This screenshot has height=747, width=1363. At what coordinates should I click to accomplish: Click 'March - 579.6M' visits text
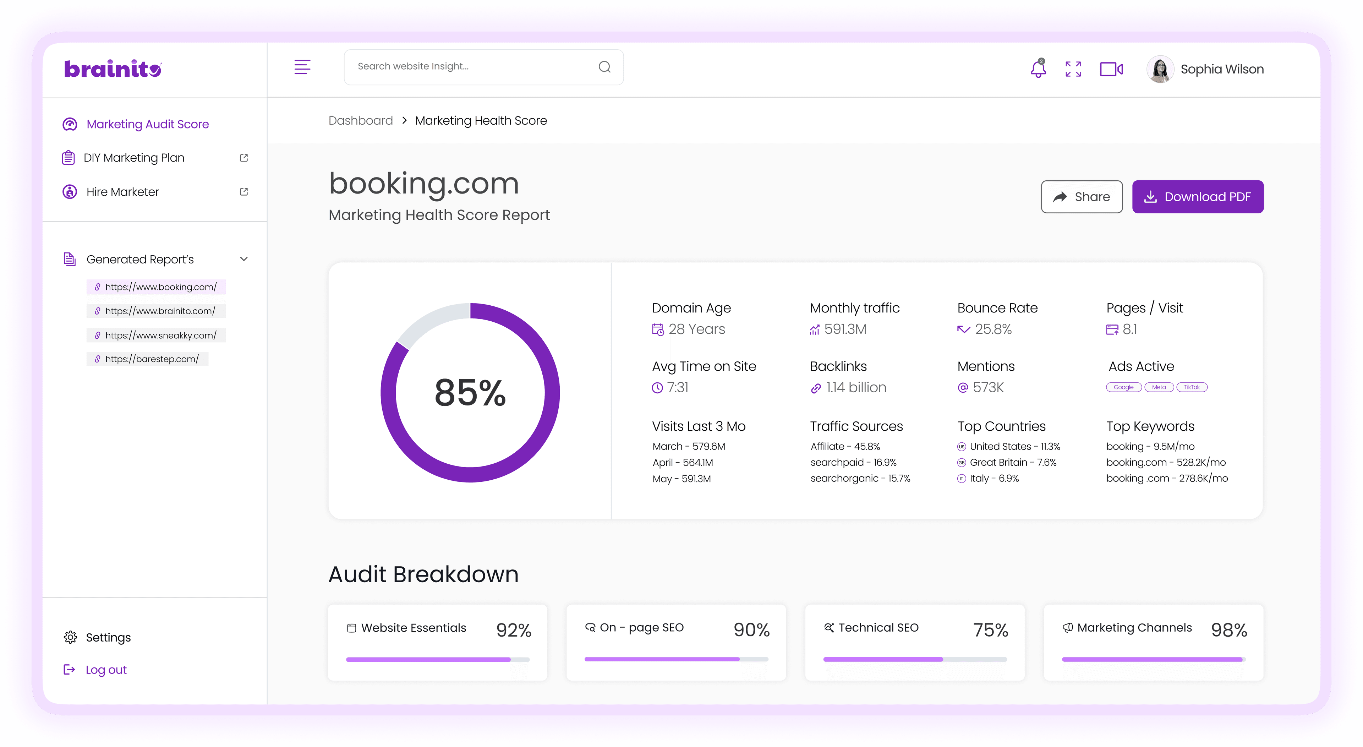(x=689, y=446)
